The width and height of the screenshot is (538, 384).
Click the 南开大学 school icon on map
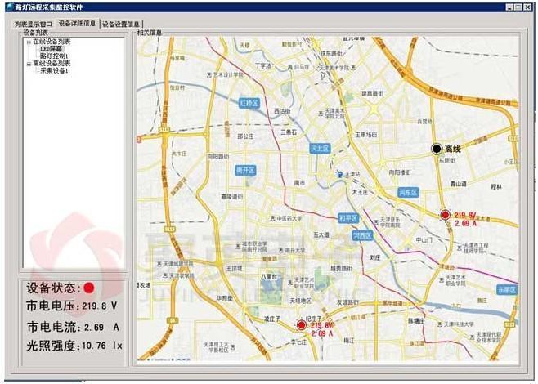281,251
